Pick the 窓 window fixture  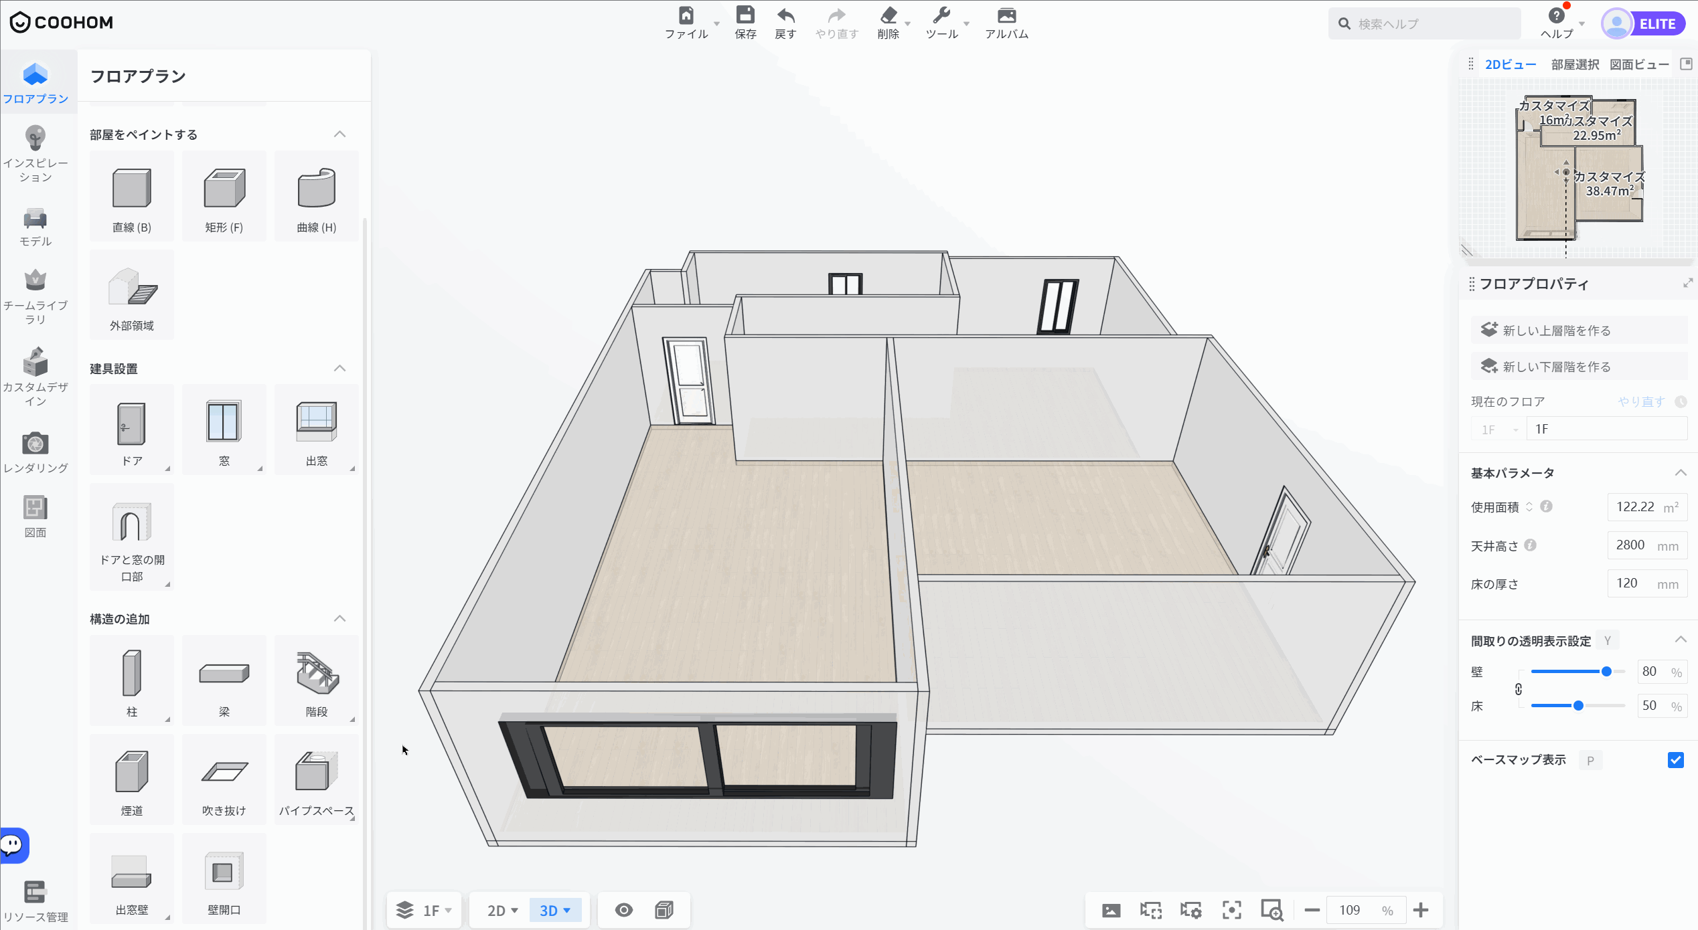click(224, 430)
